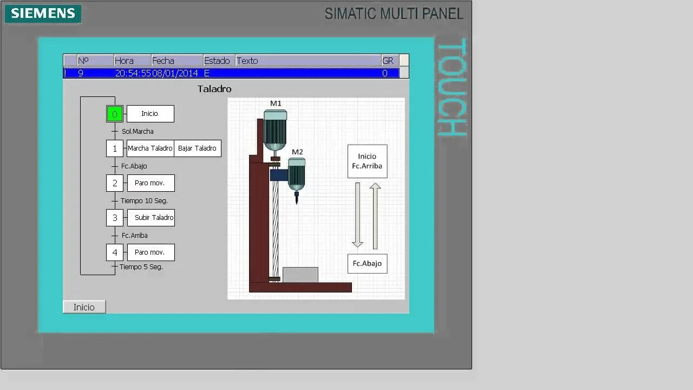Click the drill bit tip under M2

point(297,198)
